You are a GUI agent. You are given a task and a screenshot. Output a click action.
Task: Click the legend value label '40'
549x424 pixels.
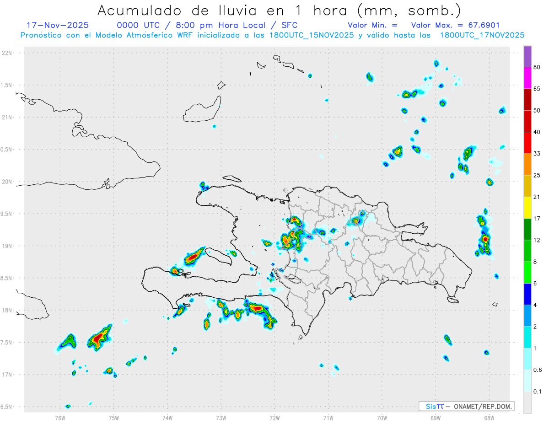[x=537, y=132]
